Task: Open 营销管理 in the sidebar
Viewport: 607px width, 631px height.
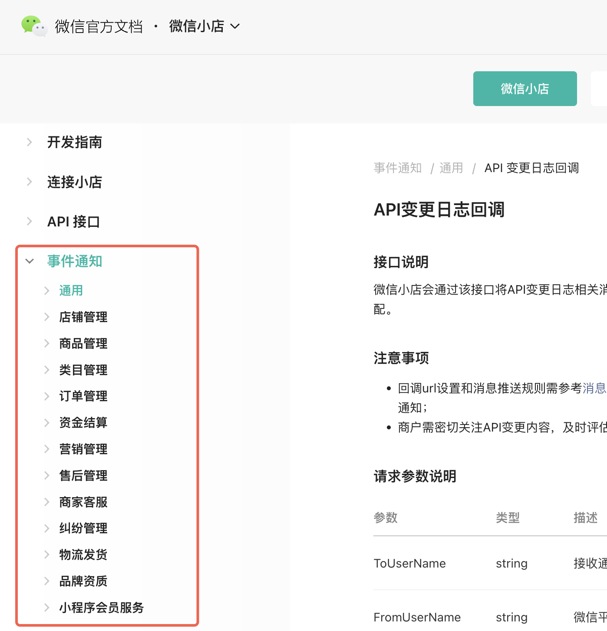Action: coord(83,449)
